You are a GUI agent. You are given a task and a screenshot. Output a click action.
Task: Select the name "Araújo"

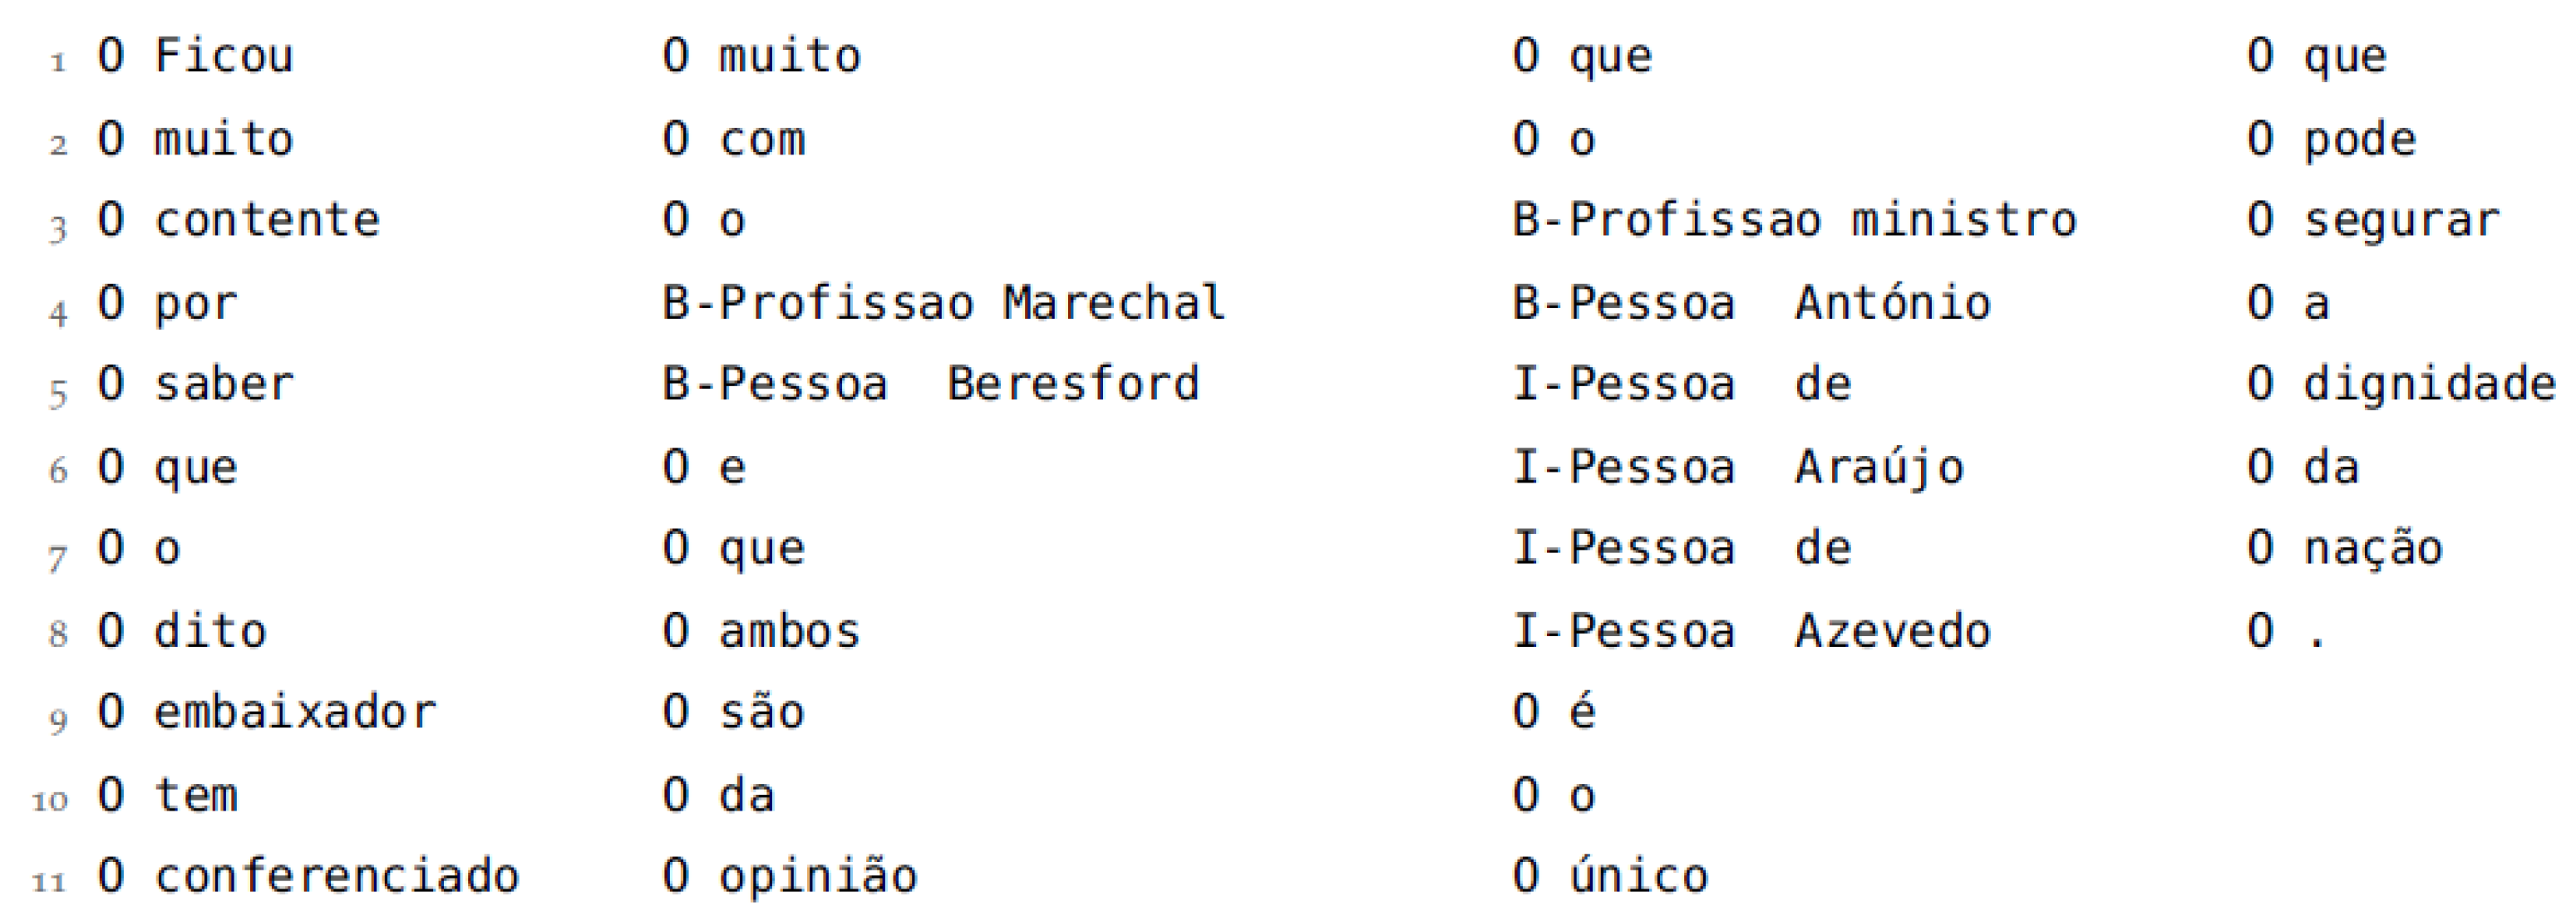pyautogui.click(x=1879, y=468)
